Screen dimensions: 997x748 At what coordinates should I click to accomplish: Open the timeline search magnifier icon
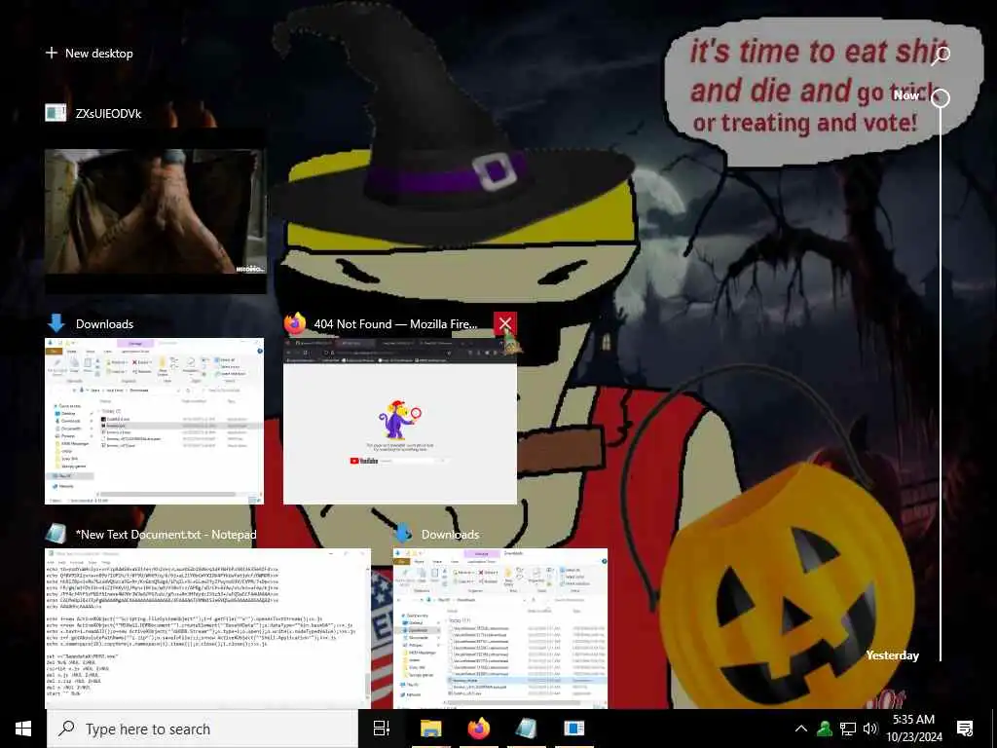point(941,56)
